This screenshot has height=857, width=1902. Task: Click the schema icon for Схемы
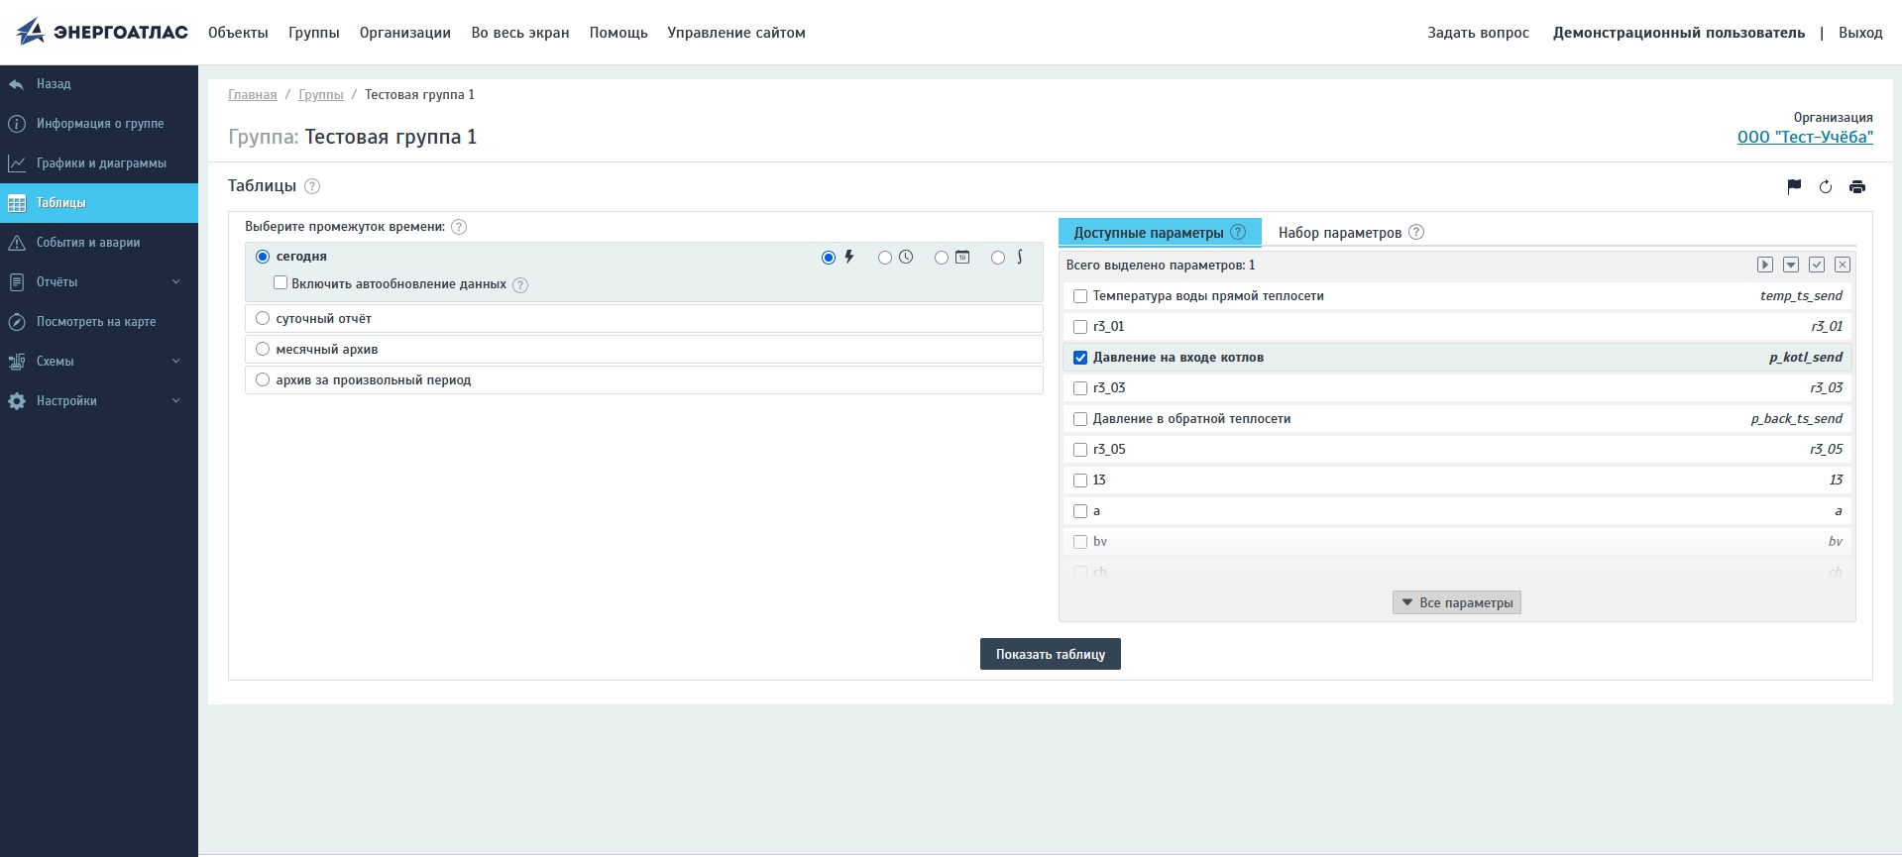(17, 362)
